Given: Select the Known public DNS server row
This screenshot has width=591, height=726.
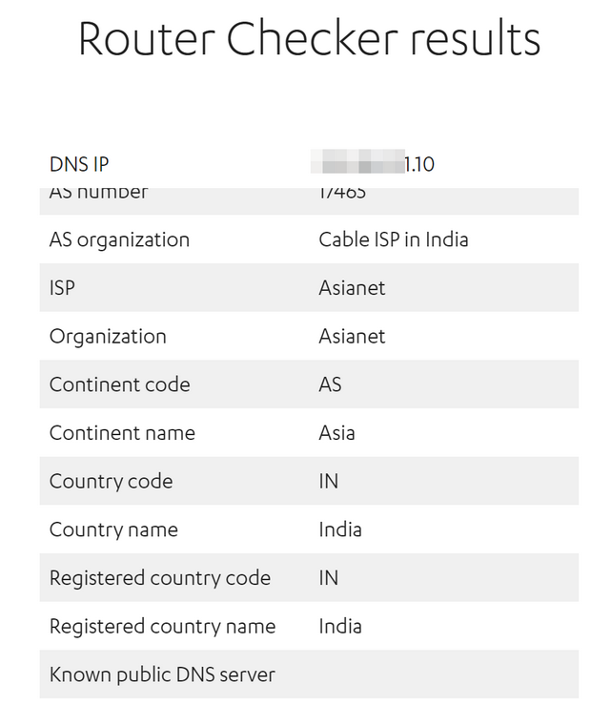Looking at the screenshot, I should click(x=309, y=674).
